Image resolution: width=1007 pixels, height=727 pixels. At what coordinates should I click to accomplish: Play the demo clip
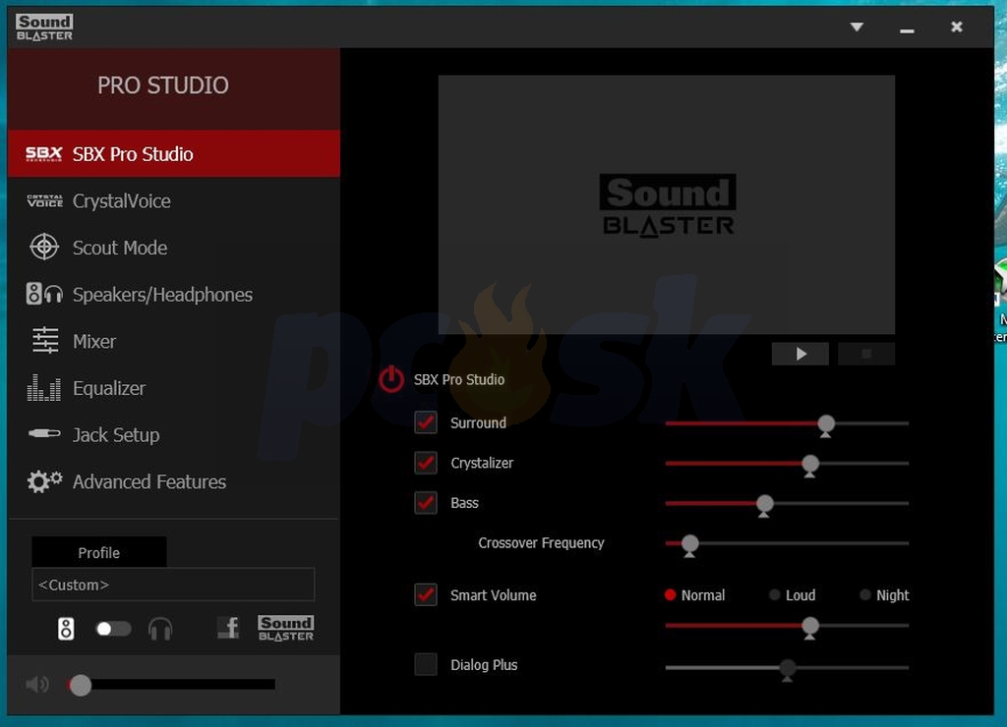click(800, 354)
